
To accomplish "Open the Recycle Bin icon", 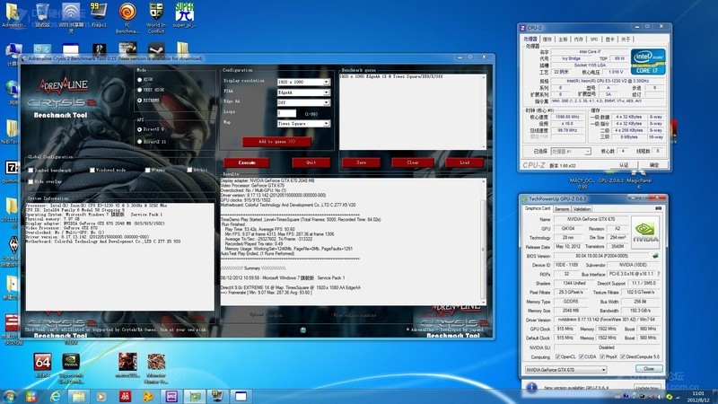I will [42, 14].
